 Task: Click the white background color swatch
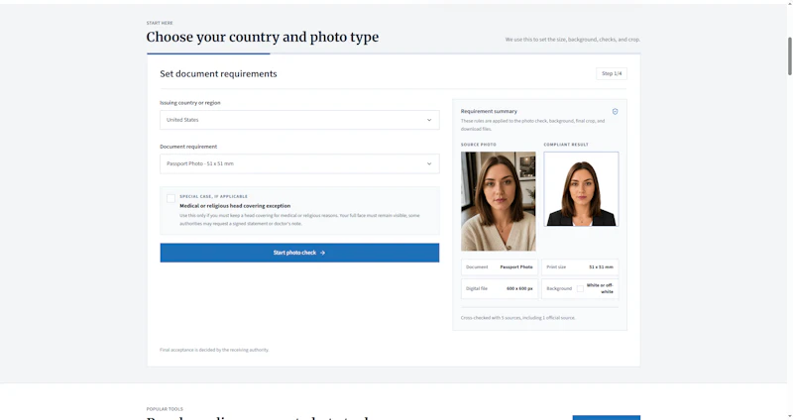(x=580, y=288)
